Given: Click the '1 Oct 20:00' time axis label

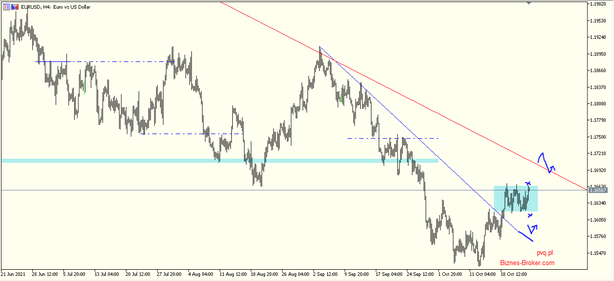Looking at the screenshot, I should click(x=451, y=274).
